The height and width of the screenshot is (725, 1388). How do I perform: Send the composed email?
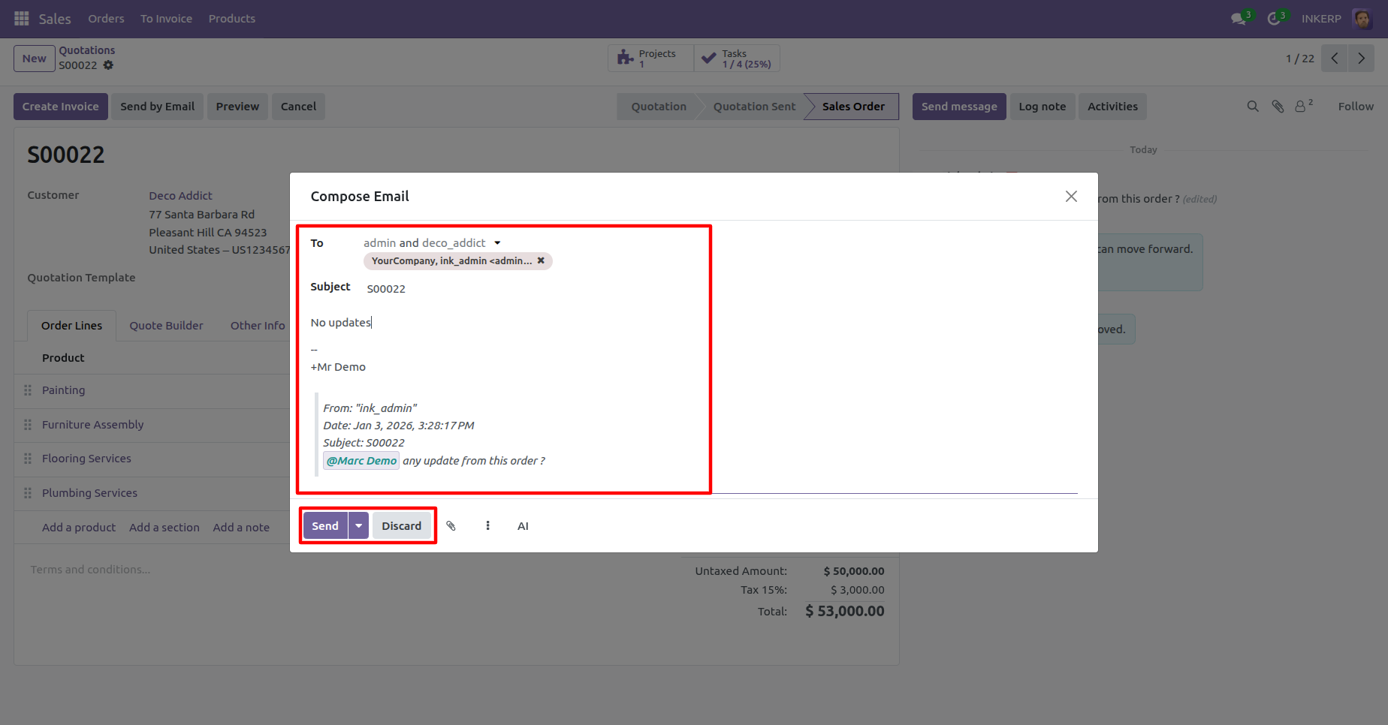(325, 526)
